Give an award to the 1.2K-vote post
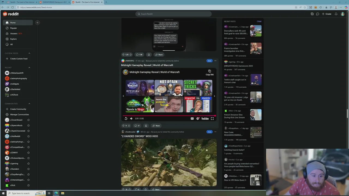Viewport: 349px width, 196px height. [x=149, y=55]
